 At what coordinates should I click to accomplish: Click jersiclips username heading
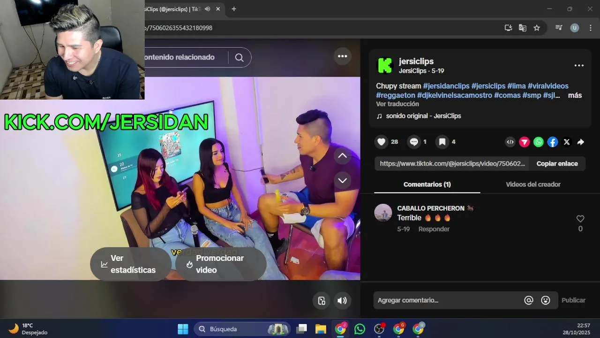tap(416, 61)
